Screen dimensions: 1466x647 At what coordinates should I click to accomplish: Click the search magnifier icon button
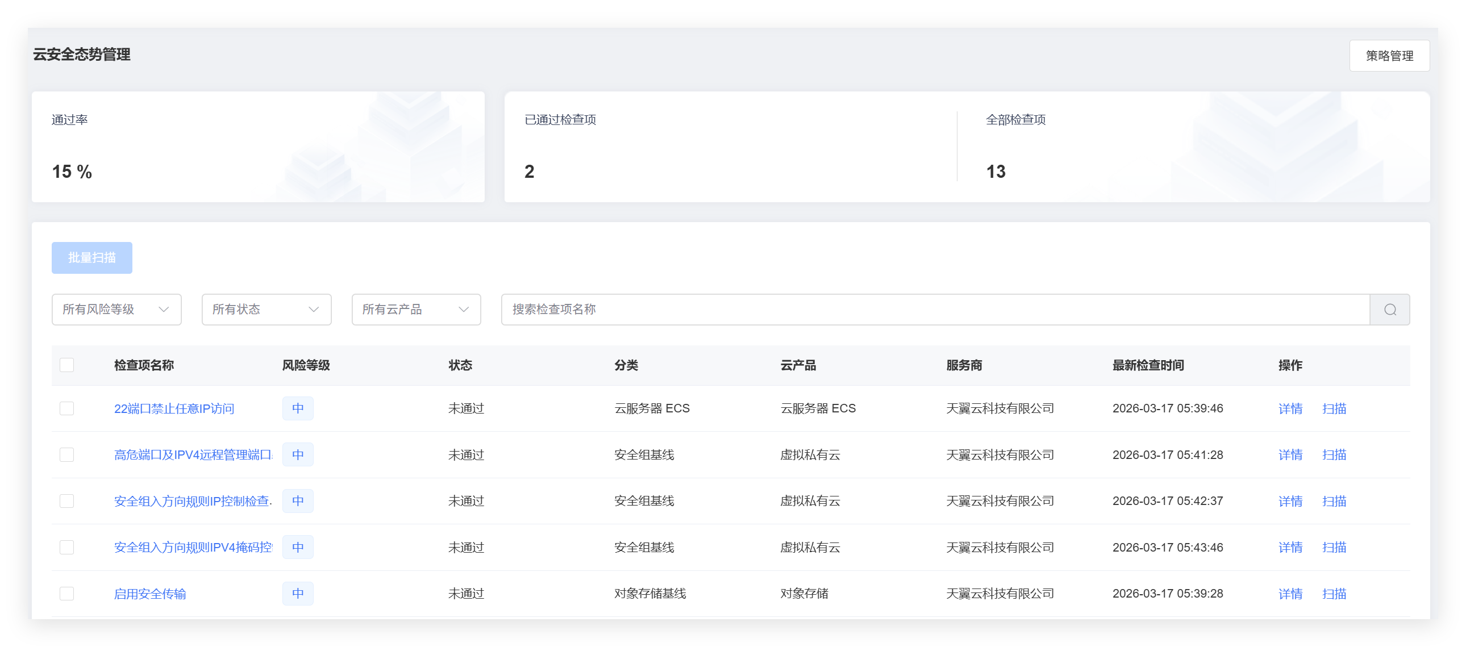1390,310
